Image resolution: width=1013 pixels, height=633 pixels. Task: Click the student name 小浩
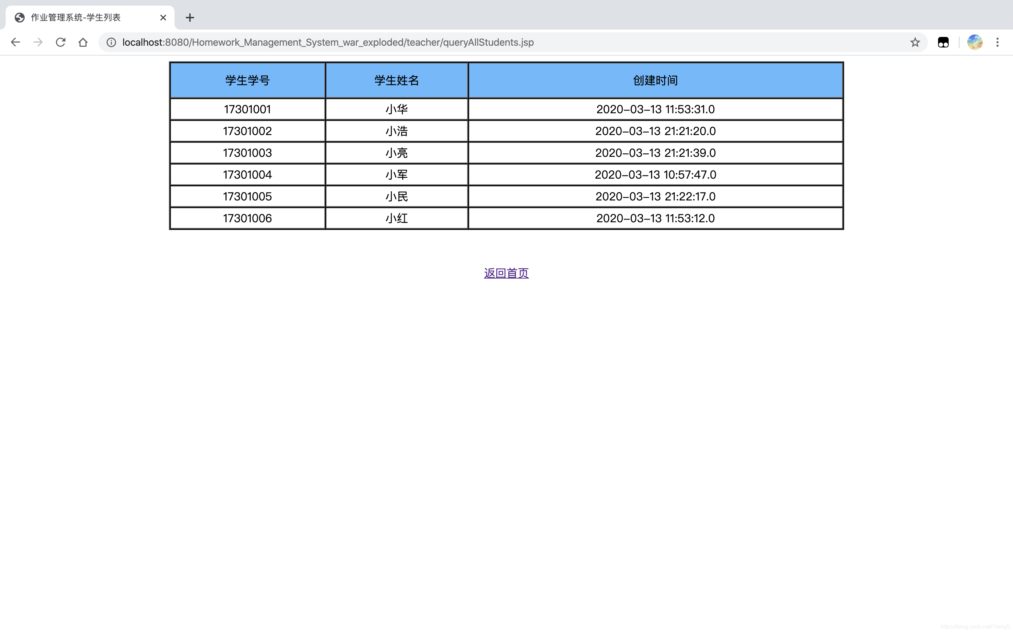396,131
